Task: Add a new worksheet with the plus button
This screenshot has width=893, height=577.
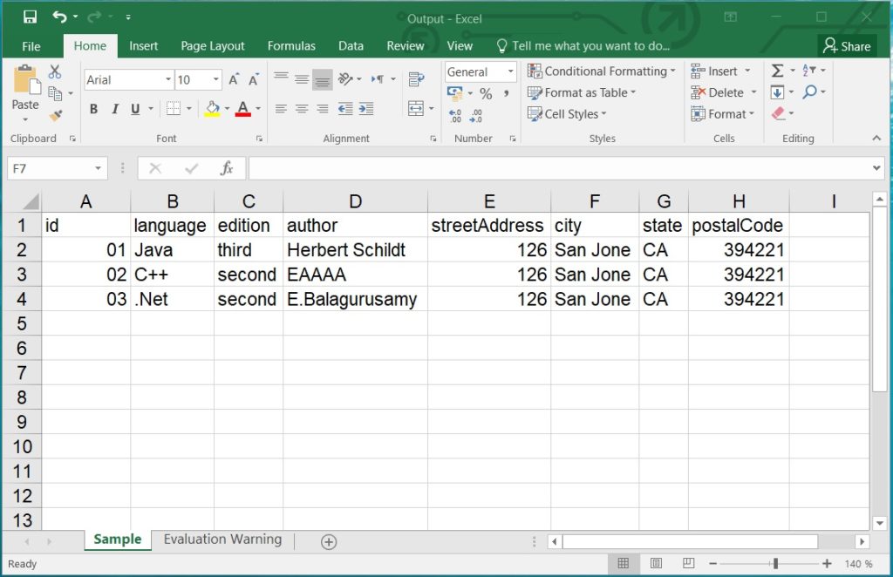Action: (x=329, y=541)
